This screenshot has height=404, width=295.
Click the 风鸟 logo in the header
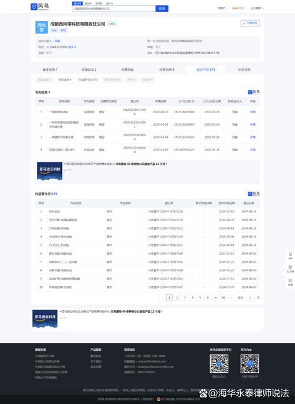click(40, 6)
